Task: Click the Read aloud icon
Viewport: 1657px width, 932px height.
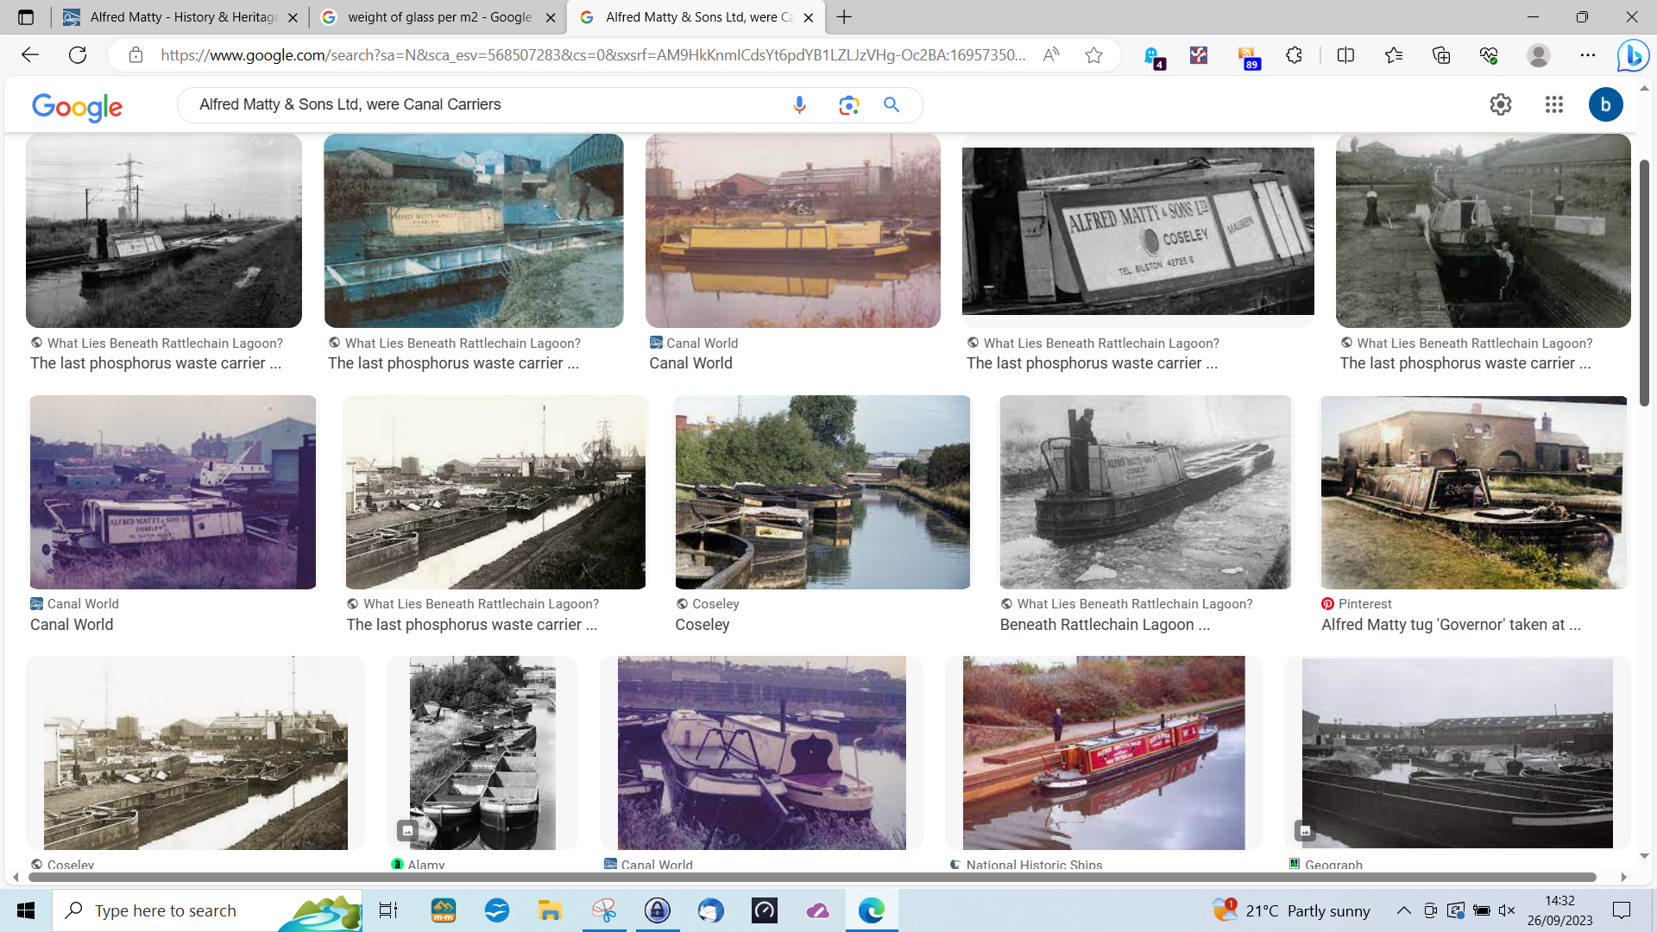Action: pos(1050,55)
